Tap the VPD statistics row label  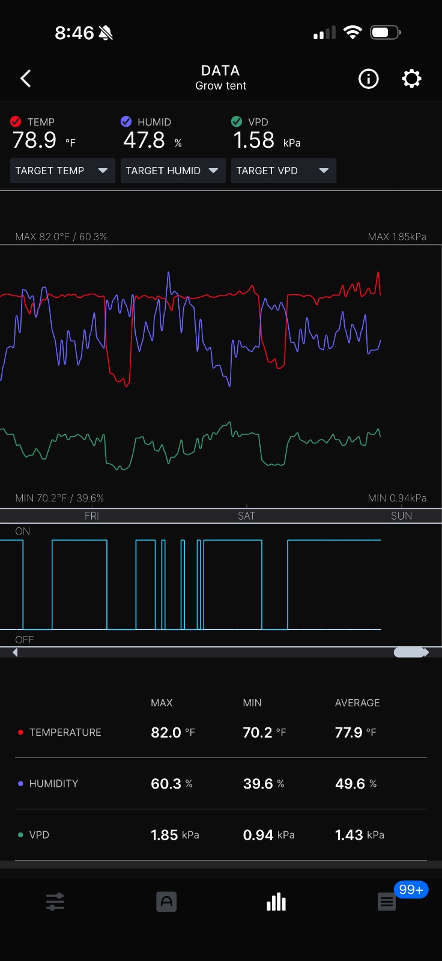(x=39, y=835)
